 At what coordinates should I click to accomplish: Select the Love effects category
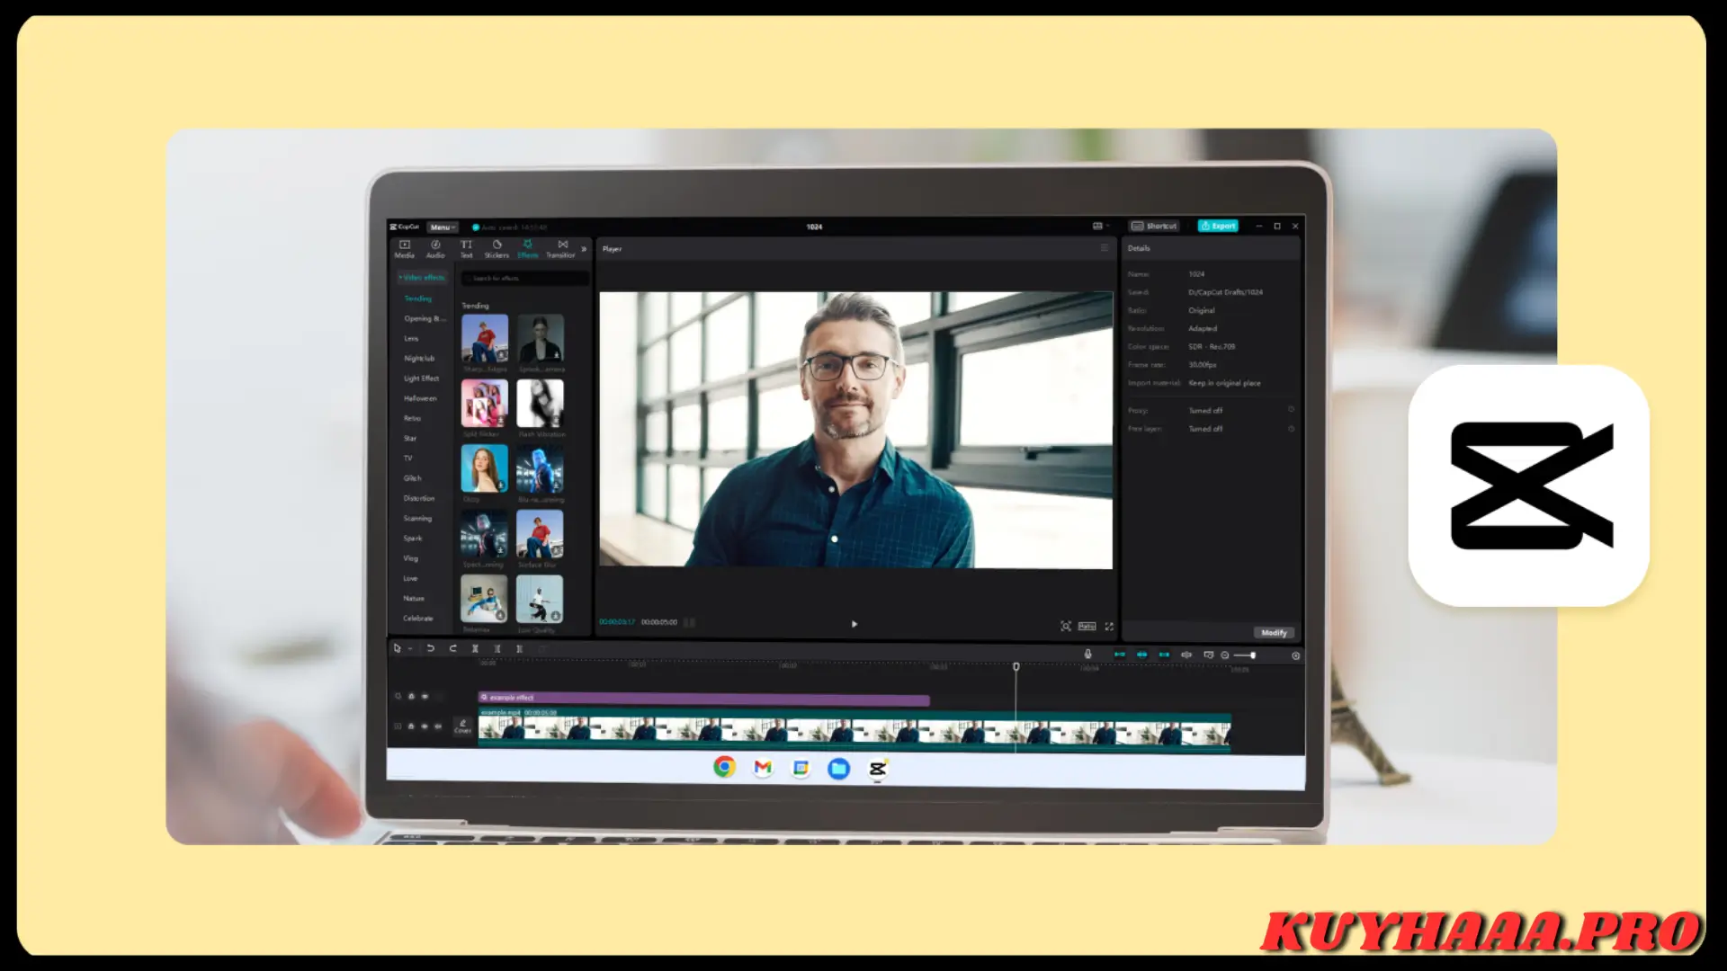click(410, 578)
